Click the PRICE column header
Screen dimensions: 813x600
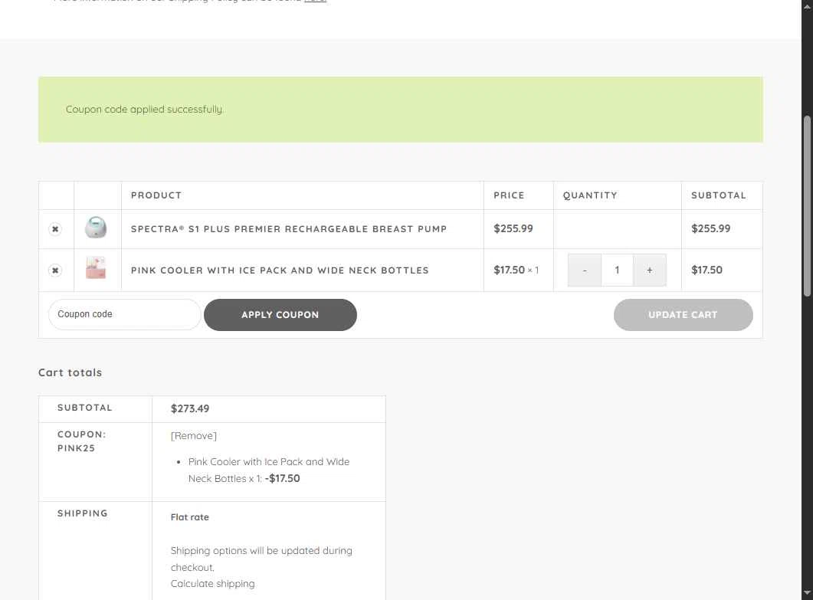(509, 195)
